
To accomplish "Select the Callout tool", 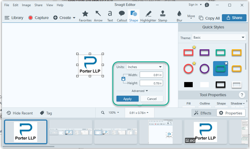I will (x=122, y=16).
